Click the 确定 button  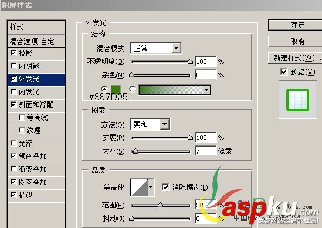[295, 25]
